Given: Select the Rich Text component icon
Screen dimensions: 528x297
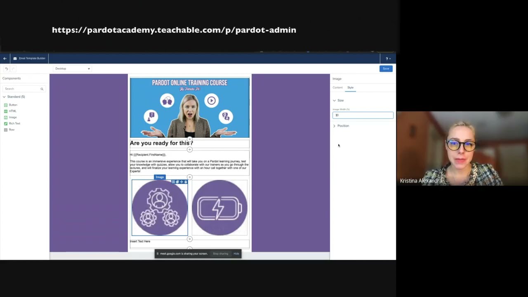Looking at the screenshot, I should 6,124.
